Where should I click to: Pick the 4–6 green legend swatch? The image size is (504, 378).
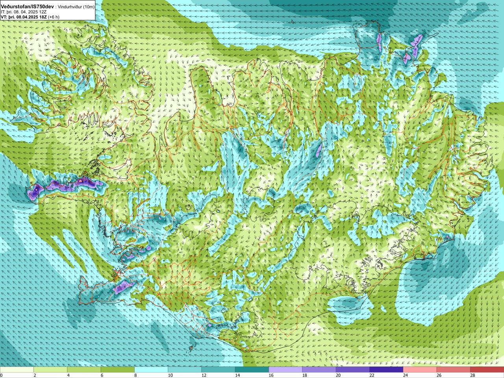tap(84, 370)
